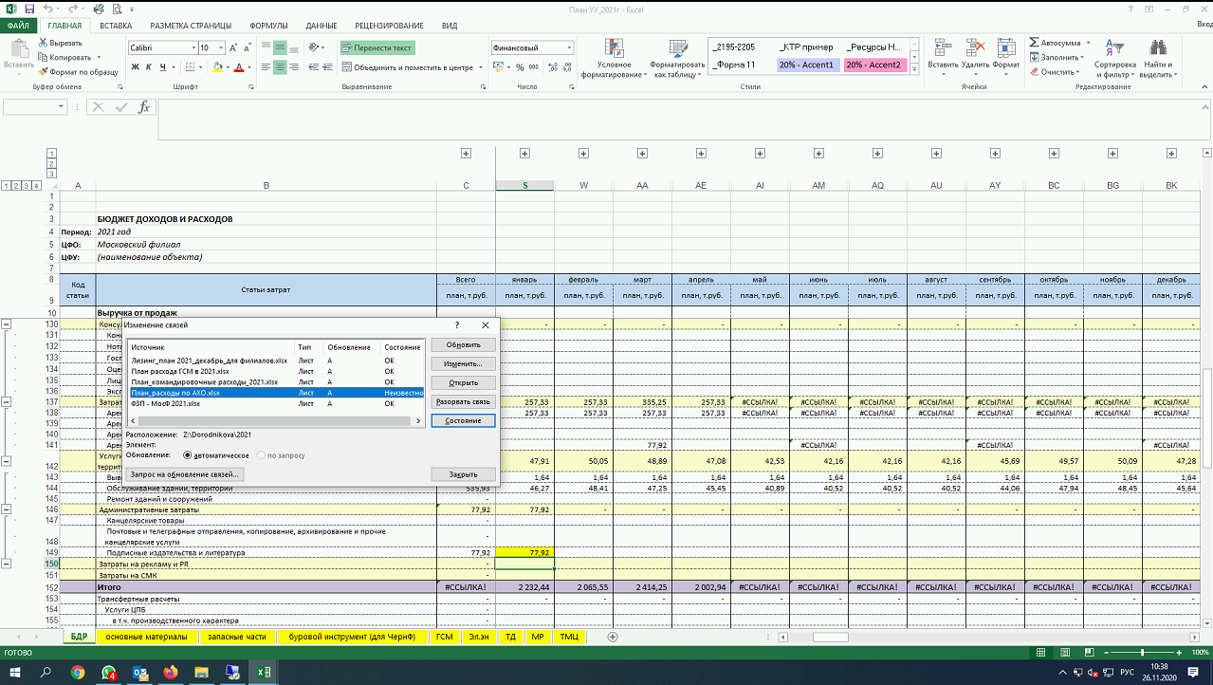Toggle italic (К) formatting
The height and width of the screenshot is (685, 1213).
[x=149, y=67]
